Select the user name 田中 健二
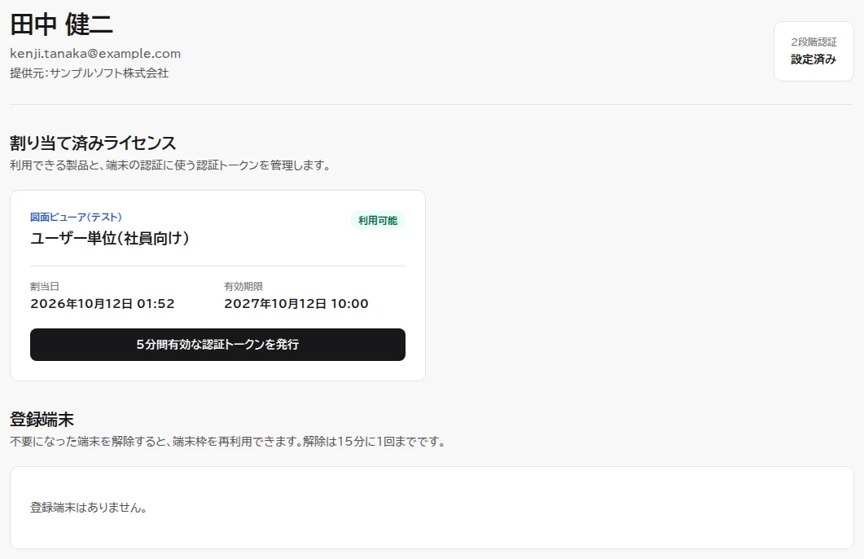Viewport: 864px width, 559px height. coord(61,24)
